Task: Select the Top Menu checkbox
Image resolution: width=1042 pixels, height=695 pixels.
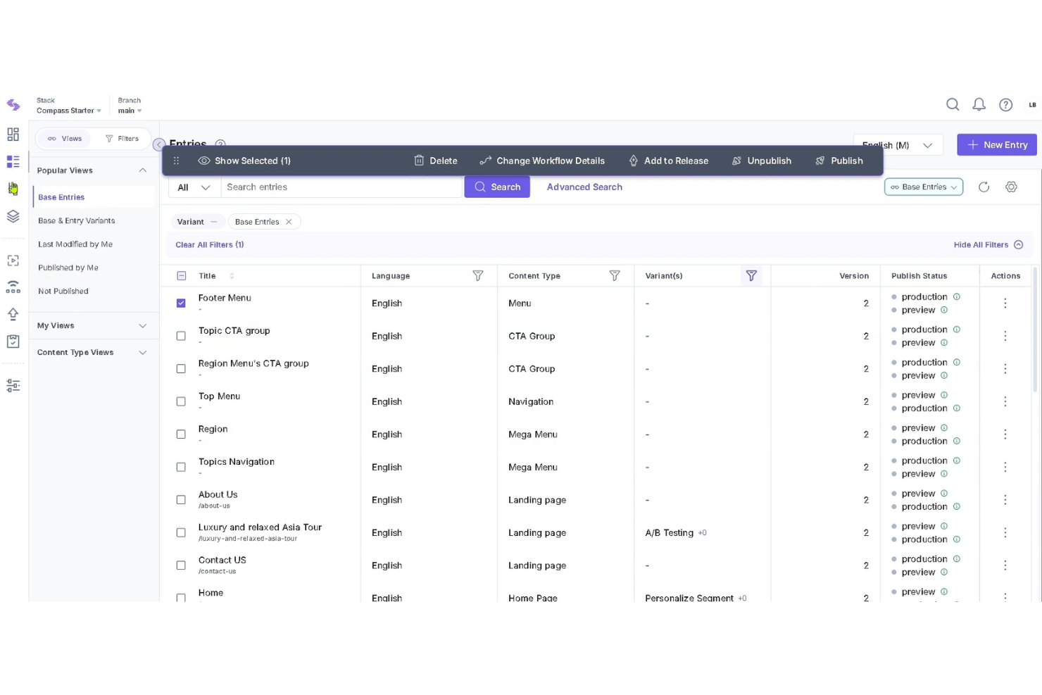Action: (x=181, y=401)
